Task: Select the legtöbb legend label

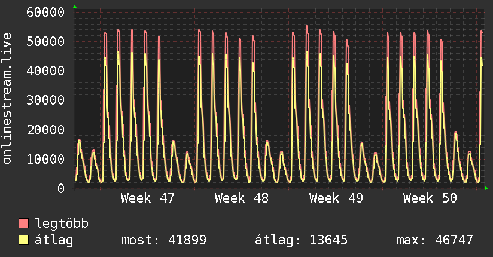Action: tap(62, 224)
